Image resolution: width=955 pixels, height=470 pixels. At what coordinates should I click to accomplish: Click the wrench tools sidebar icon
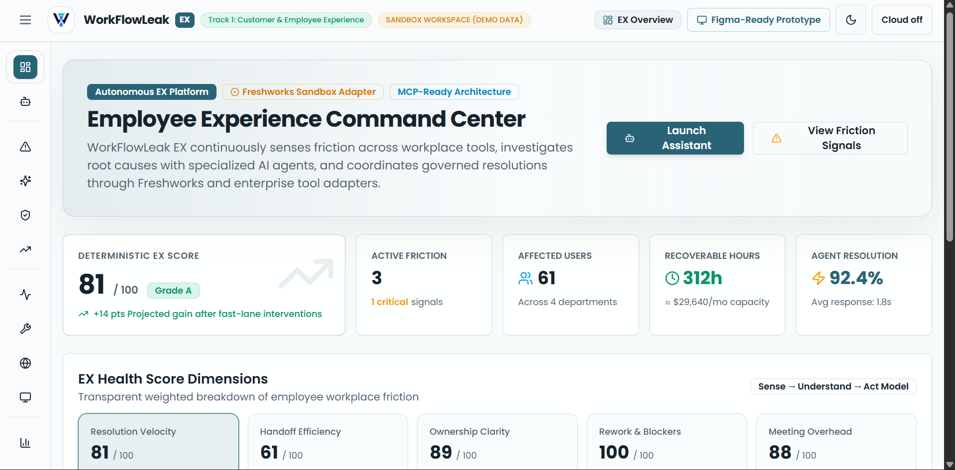click(x=25, y=329)
